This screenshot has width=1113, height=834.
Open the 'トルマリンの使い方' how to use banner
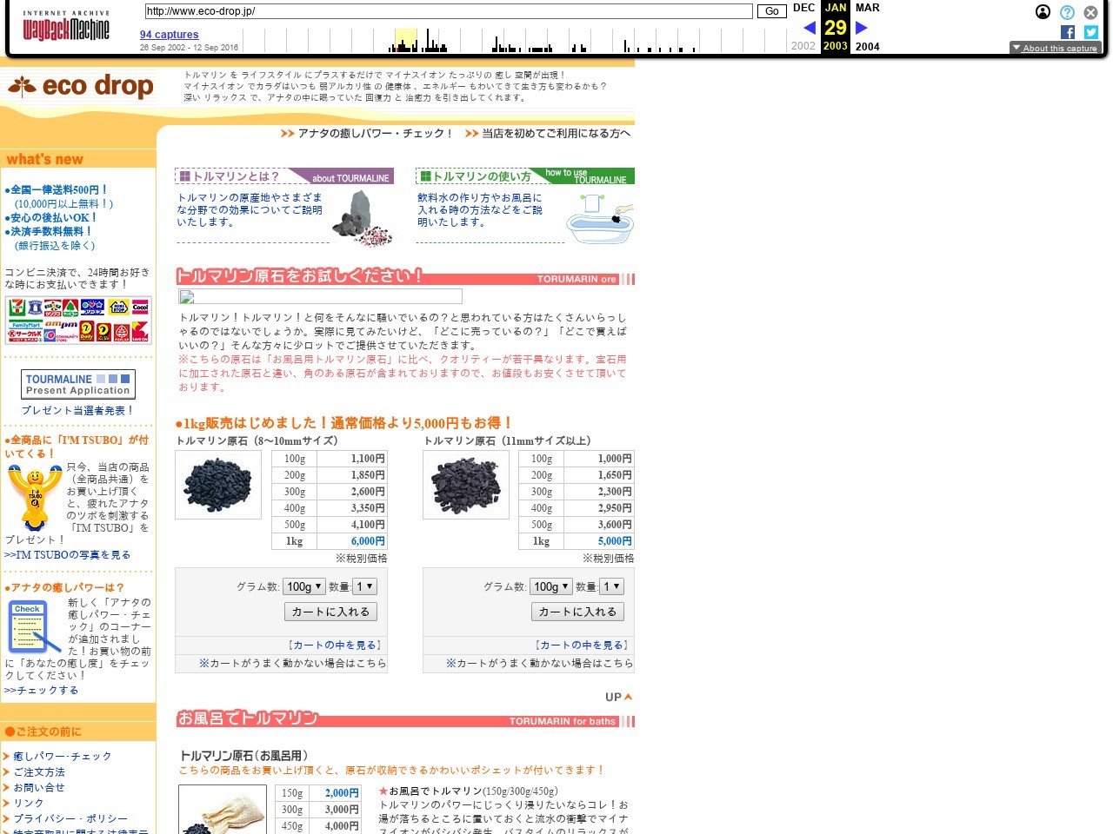click(x=524, y=176)
